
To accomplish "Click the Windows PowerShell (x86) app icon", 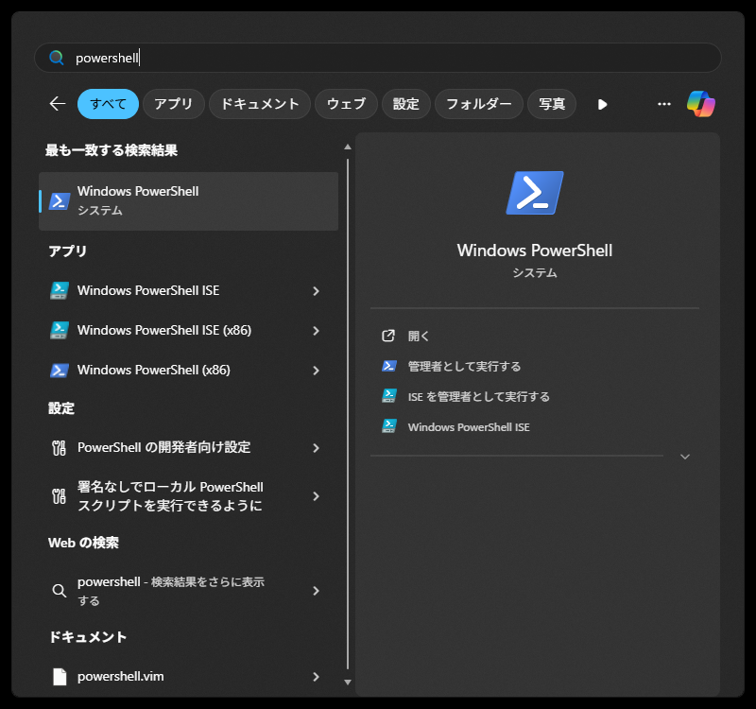I will [x=60, y=370].
